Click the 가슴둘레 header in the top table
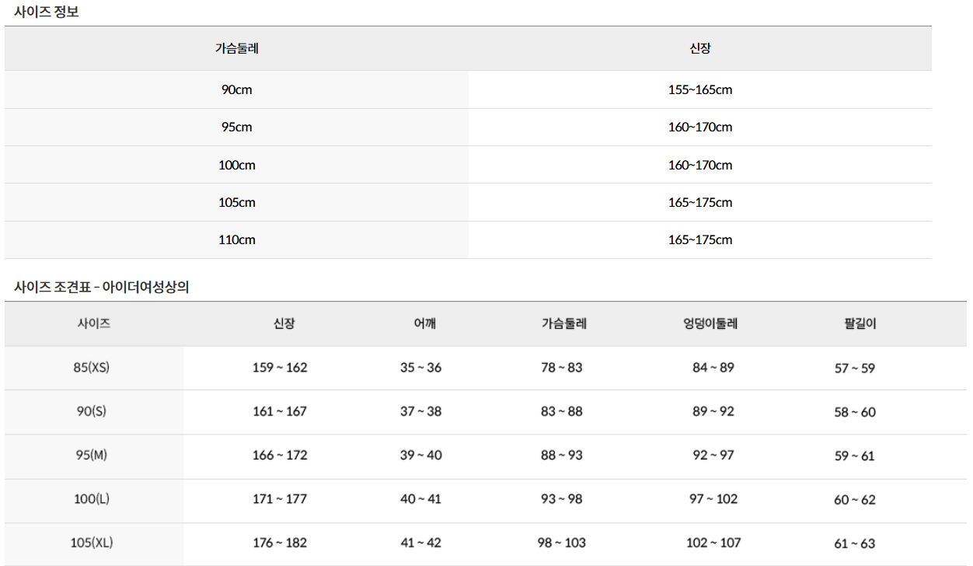The width and height of the screenshot is (973, 566). point(236,48)
